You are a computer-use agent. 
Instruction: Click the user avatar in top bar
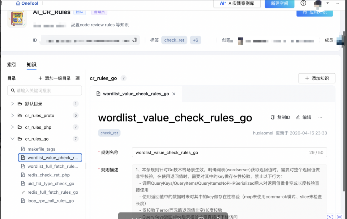318,4
